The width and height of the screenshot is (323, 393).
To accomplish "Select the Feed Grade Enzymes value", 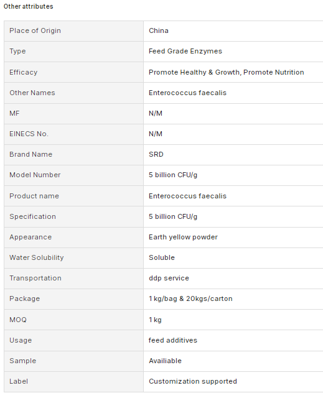I will click(x=185, y=52).
